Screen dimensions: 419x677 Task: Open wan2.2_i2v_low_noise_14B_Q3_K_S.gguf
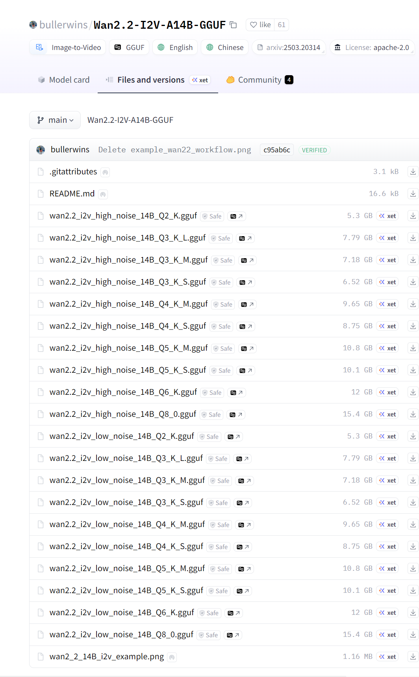tap(126, 502)
